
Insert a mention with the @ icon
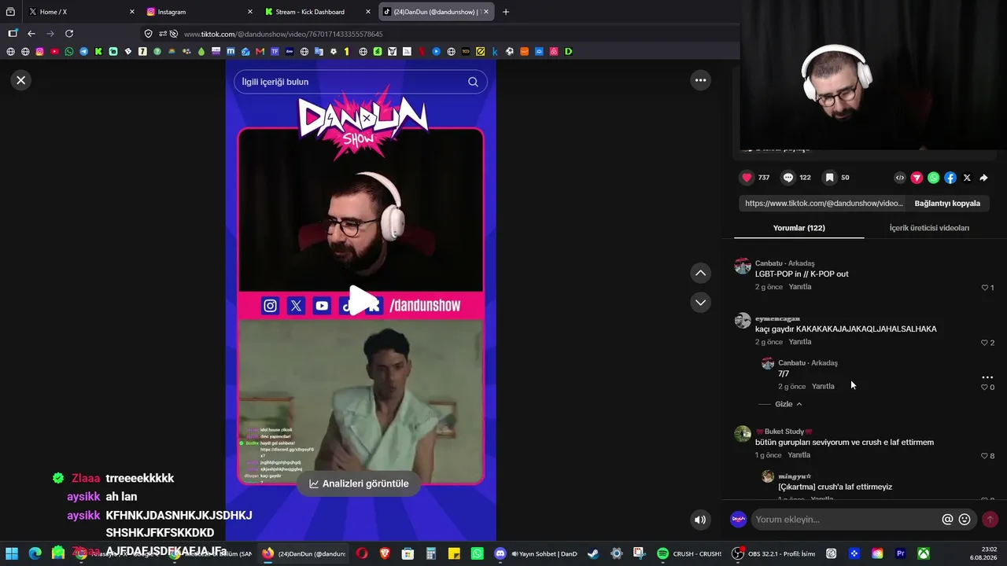pyautogui.click(x=947, y=520)
